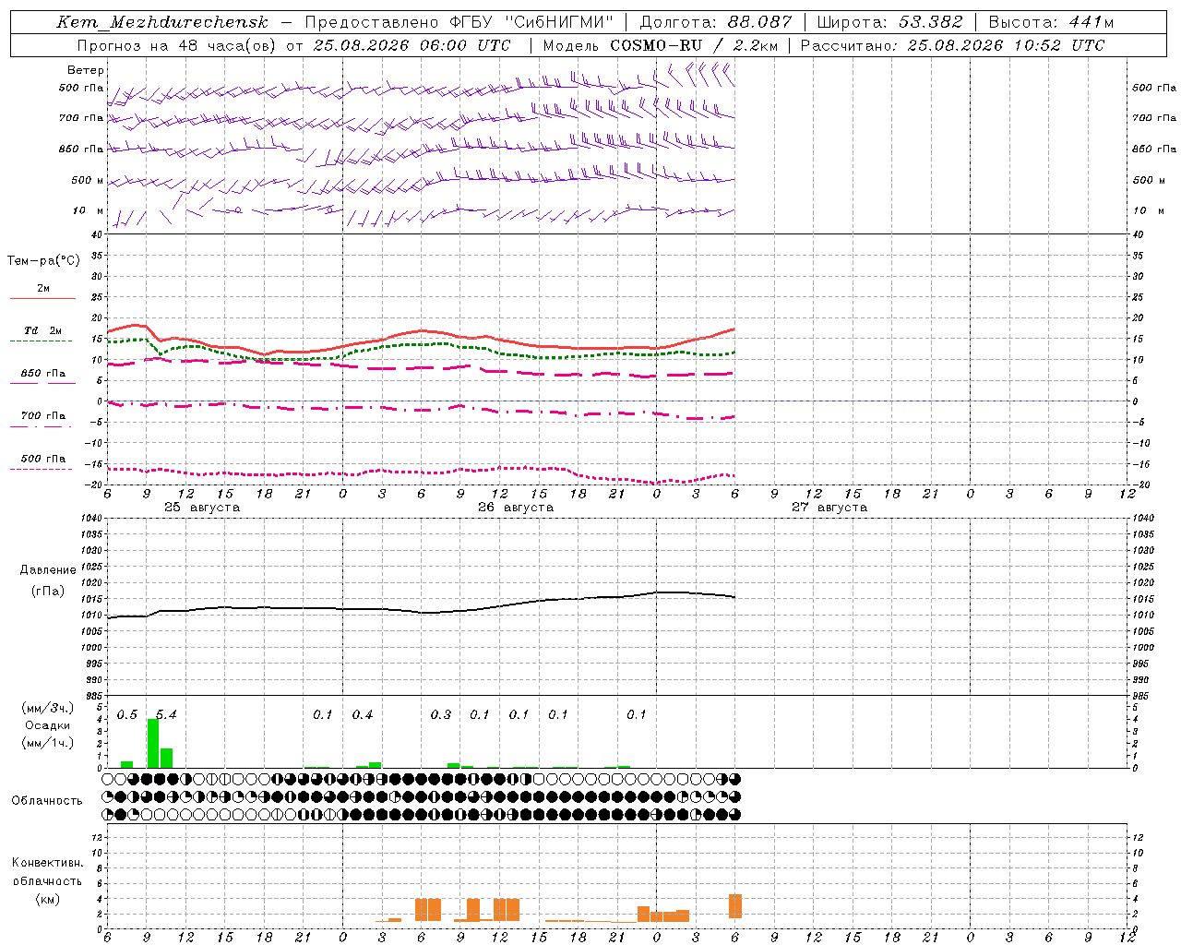
Task: Click the Конвективн. облачность panel label
Action: pyautogui.click(x=47, y=880)
